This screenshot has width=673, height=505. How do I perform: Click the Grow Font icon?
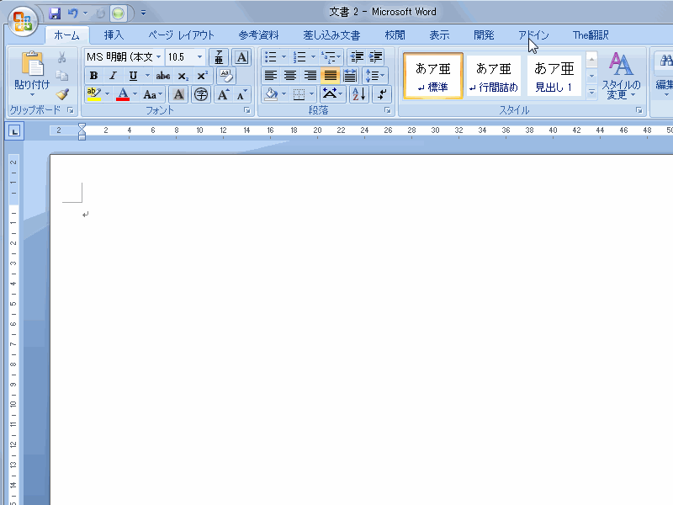[x=223, y=94]
